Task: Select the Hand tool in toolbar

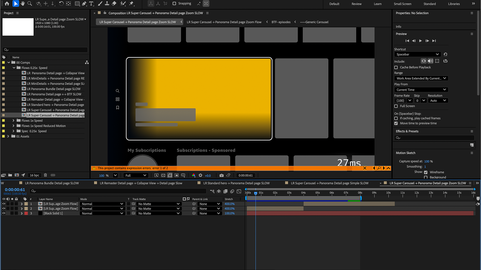Action: [23, 3]
